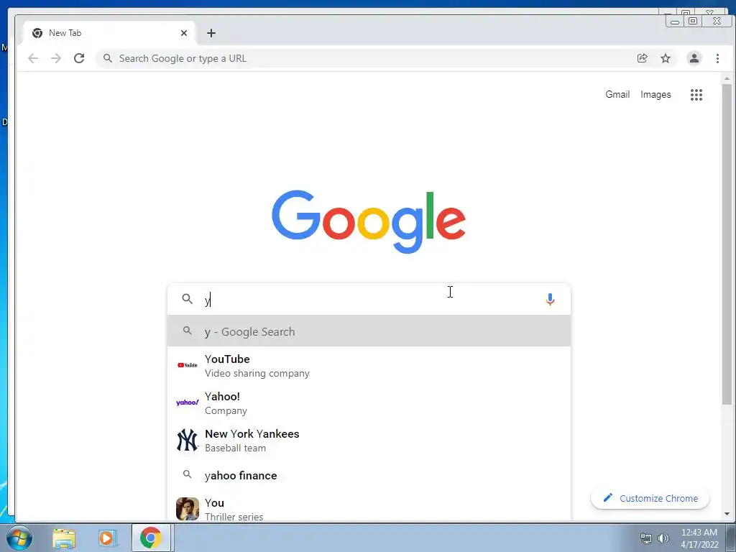736x552 pixels.
Task: Select the New Tab tab
Action: (x=109, y=33)
